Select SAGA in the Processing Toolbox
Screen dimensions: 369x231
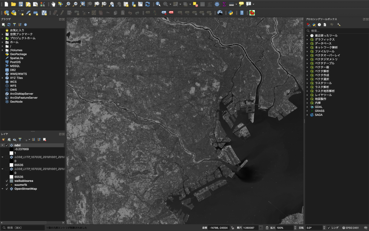(319, 115)
